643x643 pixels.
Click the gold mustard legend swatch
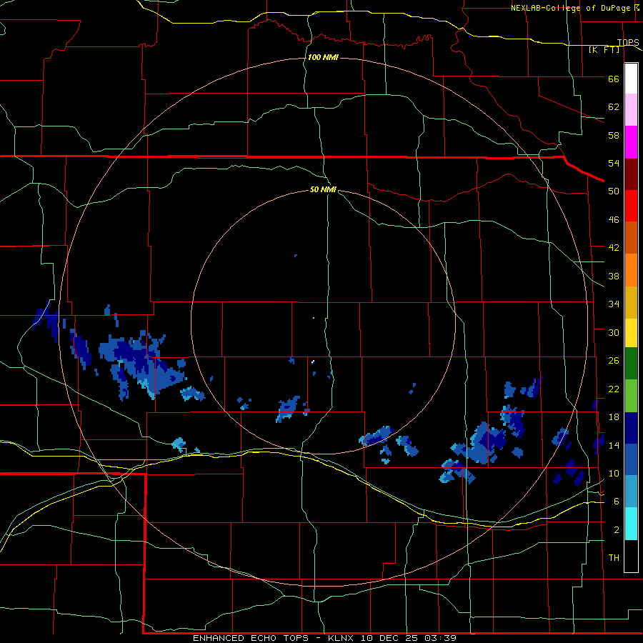coord(631,302)
